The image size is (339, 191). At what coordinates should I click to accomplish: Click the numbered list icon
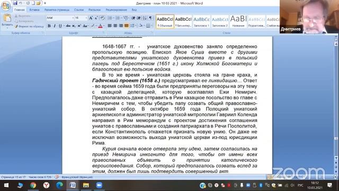click(x=118, y=18)
